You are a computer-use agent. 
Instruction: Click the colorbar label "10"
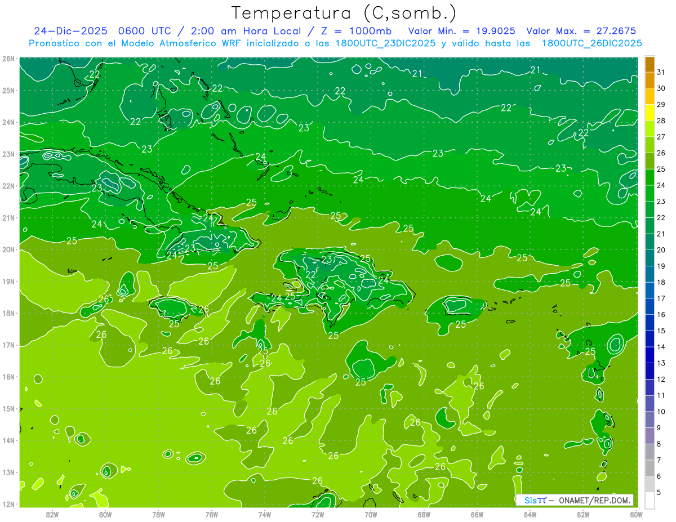[661, 412]
